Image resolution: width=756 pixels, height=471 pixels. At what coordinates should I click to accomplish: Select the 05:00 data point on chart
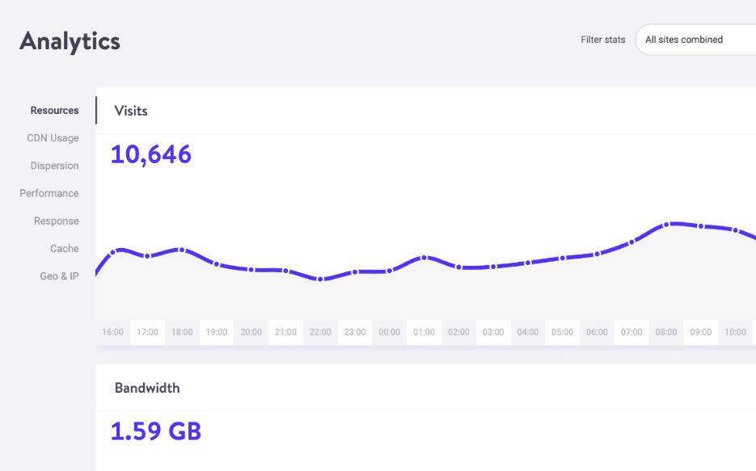[562, 259]
